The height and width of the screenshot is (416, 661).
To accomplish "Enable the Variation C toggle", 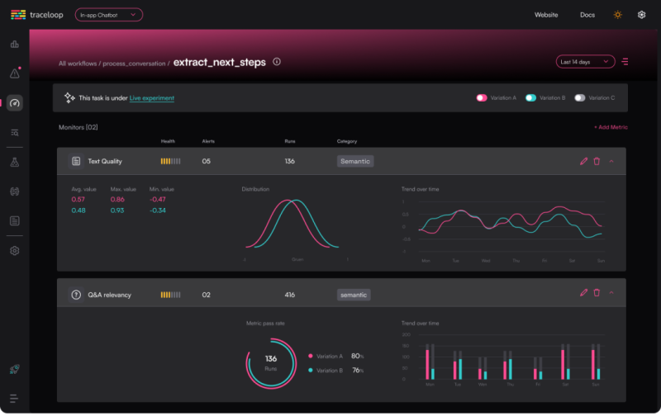I will (580, 97).
